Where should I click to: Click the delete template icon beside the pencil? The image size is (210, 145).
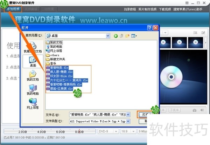[195, 33]
